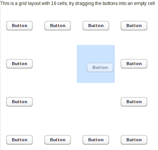Click the words "grid layout" in the heading
Screen dimensions: 158x150
point(30,3)
